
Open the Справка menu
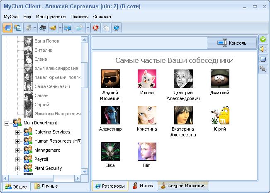(x=102, y=17)
